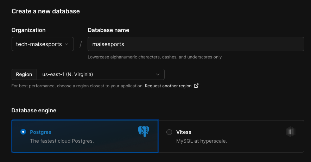Click the external link icon beside Request another region
This screenshot has width=311, height=162.
click(196, 86)
